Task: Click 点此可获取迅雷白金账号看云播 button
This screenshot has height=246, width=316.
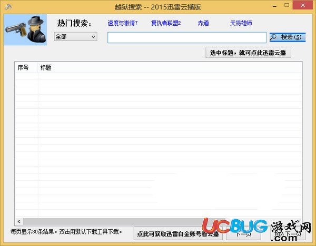Action: pos(178,234)
